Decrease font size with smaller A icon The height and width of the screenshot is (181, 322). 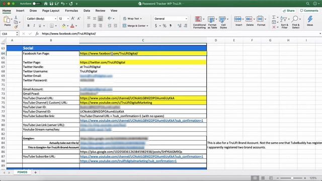point(78,19)
